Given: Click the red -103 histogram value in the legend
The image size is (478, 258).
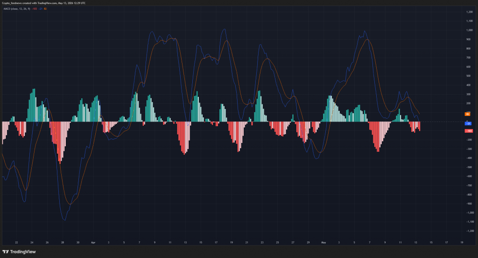Looking at the screenshot, I should pyautogui.click(x=35, y=9).
